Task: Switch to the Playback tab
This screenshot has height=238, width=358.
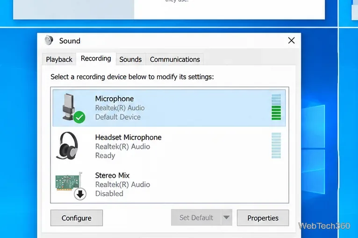Action: [x=59, y=60]
